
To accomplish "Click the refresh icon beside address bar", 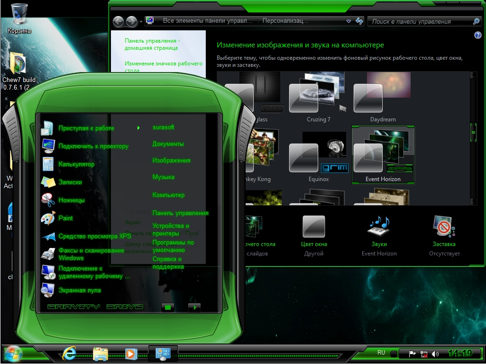I will coord(359,21).
